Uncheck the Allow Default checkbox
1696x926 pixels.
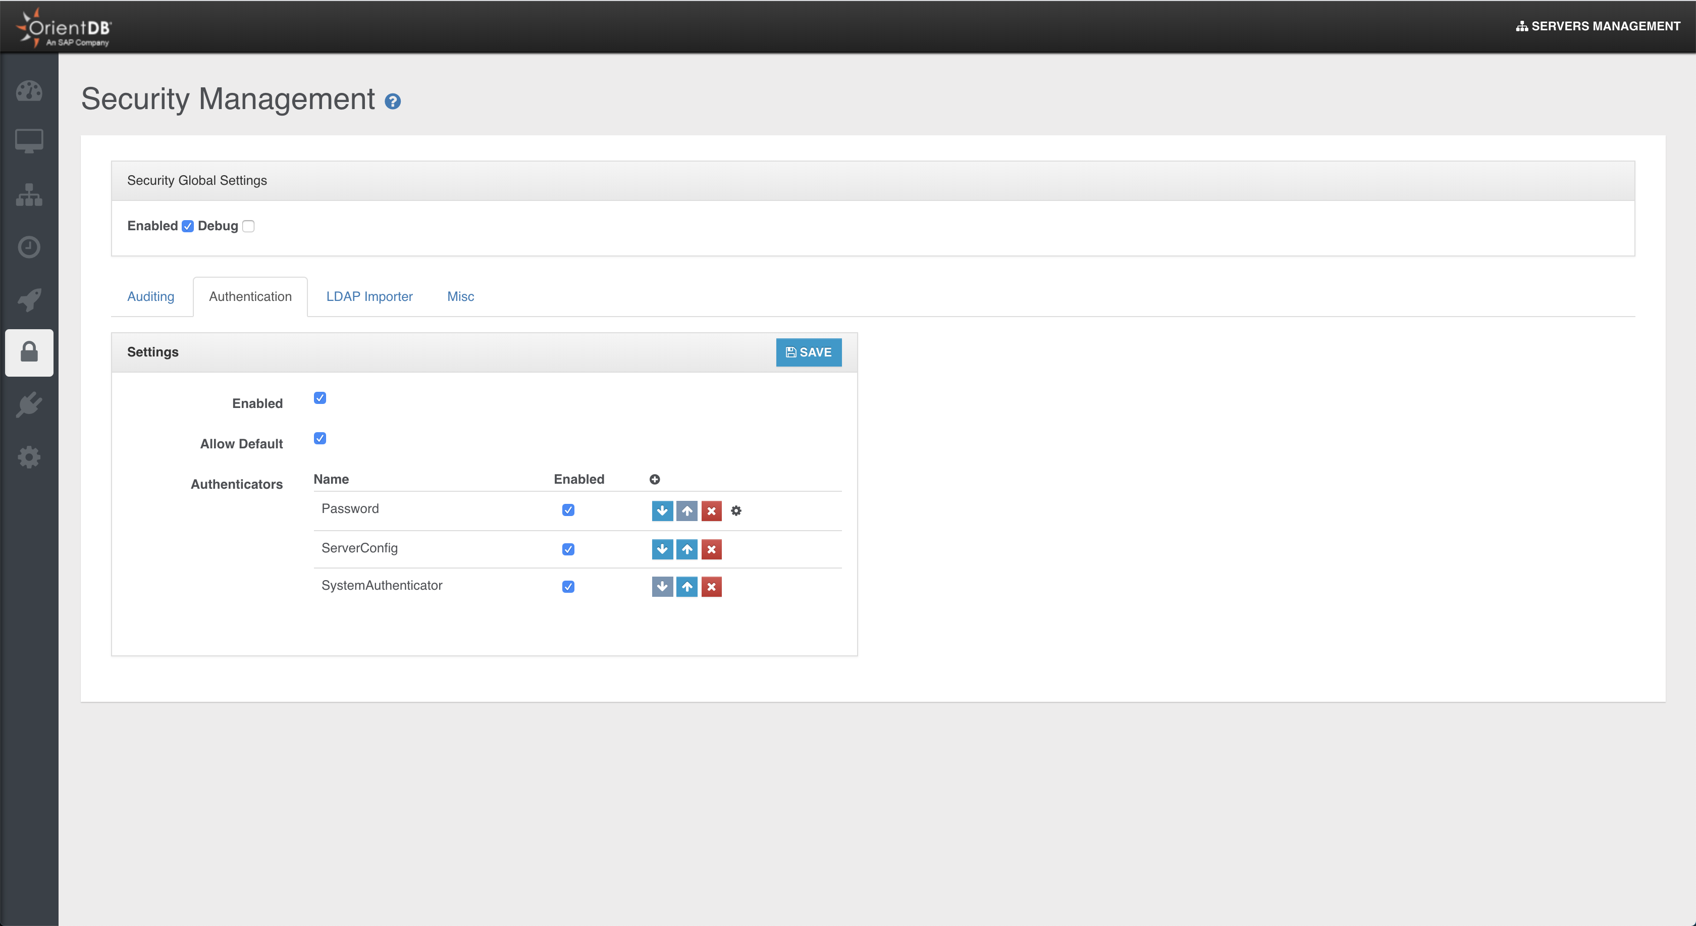pyautogui.click(x=320, y=439)
